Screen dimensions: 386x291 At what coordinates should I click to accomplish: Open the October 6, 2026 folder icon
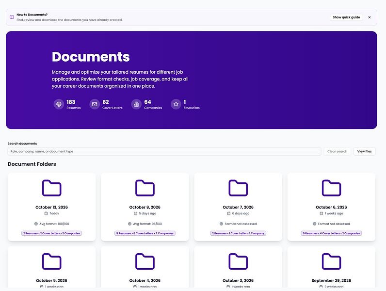331,188
